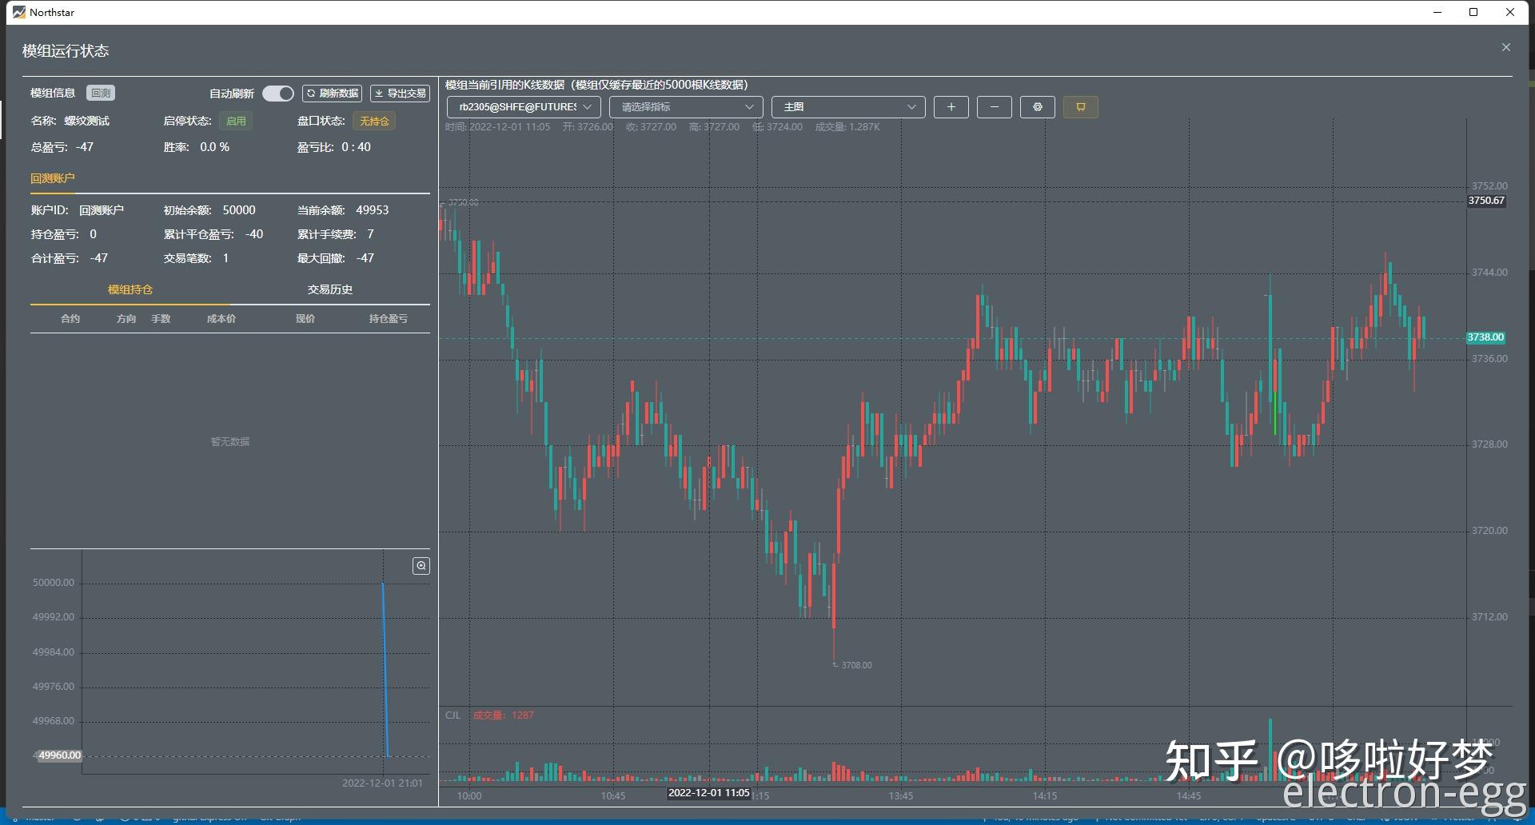This screenshot has width=1535, height=825.
Task: Switch to the 模组持仓 tab
Action: tap(130, 289)
